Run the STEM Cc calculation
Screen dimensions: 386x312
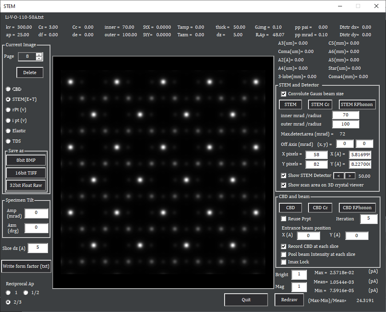pyautogui.click(x=320, y=104)
